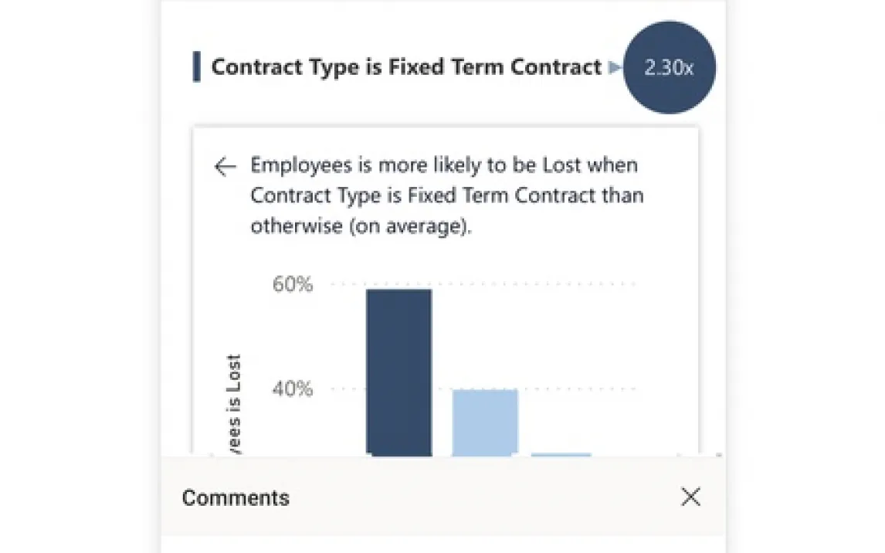Click the small triangle pointer beside the title

click(615, 68)
